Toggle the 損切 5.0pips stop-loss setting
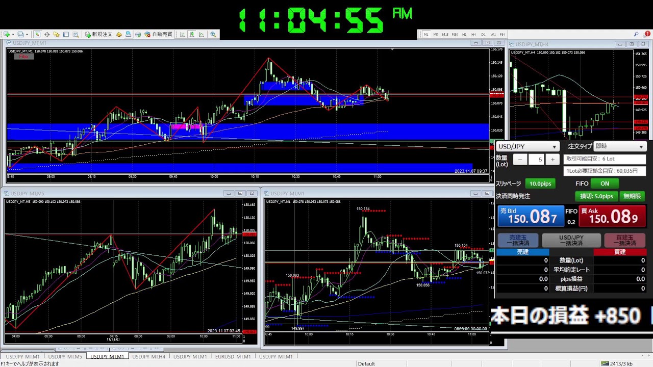The height and width of the screenshot is (367, 653). (x=596, y=196)
